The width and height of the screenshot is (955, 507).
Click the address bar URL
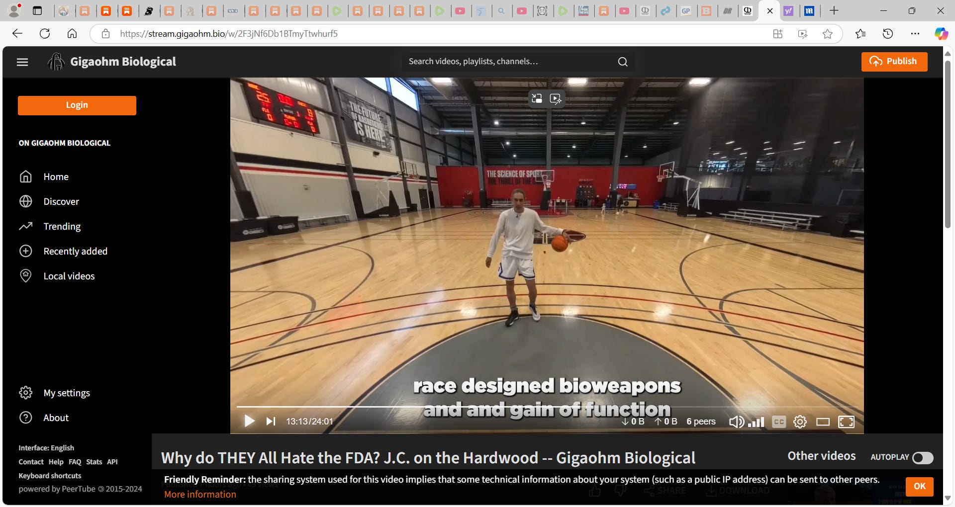[229, 34]
